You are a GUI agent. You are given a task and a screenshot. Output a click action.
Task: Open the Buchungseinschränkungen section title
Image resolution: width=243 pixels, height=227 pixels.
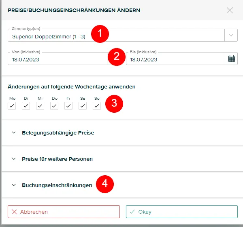[x=57, y=185]
